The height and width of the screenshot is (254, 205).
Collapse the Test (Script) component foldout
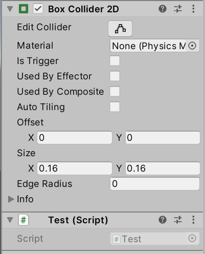pos(10,220)
